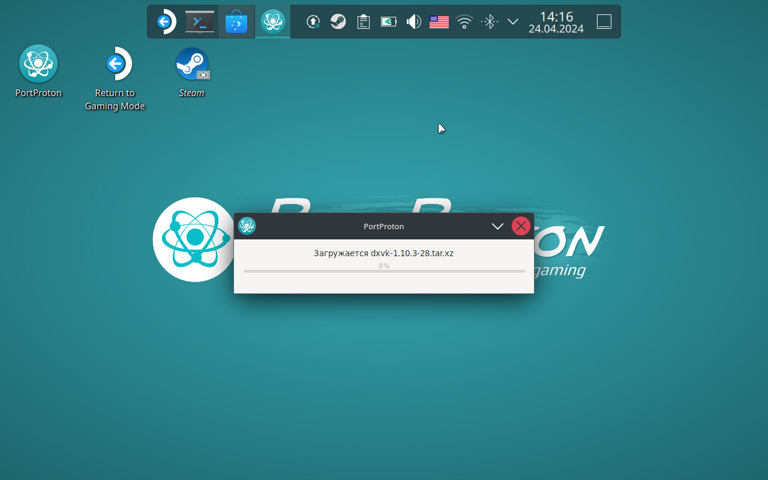This screenshot has width=768, height=480.
Task: Select the PortProton task in the panel
Action: 273,22
